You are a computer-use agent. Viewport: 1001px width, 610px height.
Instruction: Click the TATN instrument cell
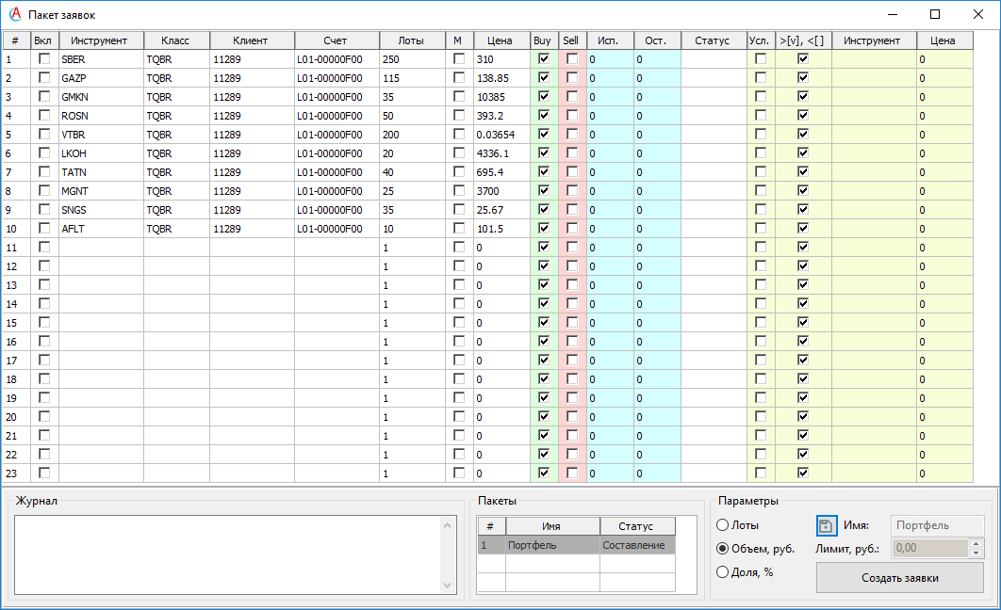(101, 172)
